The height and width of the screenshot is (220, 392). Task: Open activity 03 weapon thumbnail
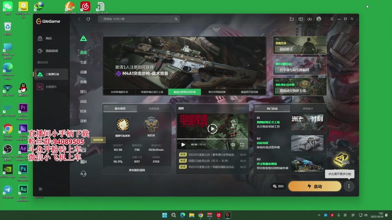pos(307,164)
